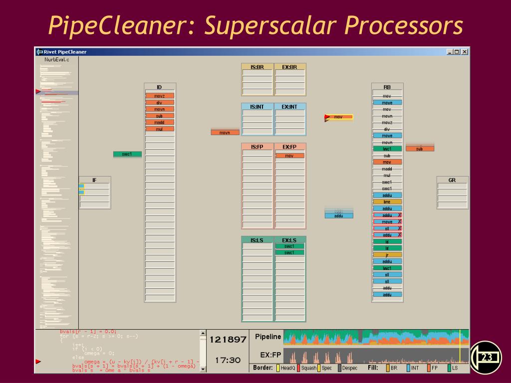511x383 pixels.
Task: Click the yellow HeadQ border swatch
Action: tap(278, 368)
